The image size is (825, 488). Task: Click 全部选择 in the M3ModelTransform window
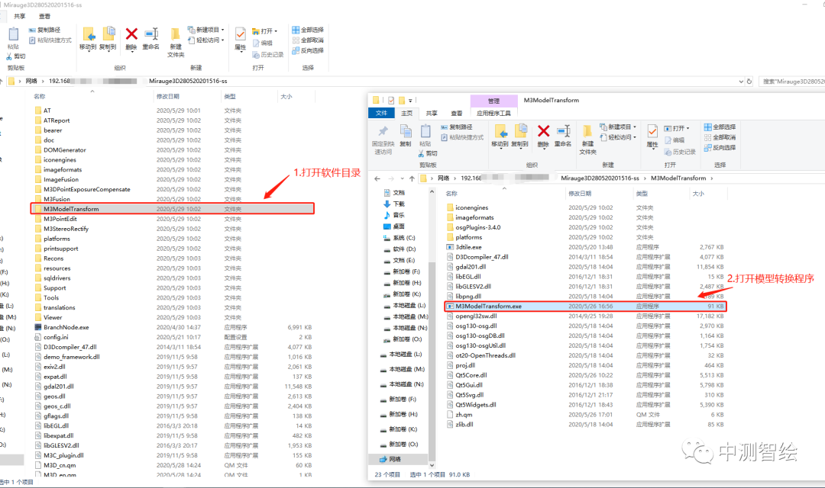pyautogui.click(x=720, y=127)
